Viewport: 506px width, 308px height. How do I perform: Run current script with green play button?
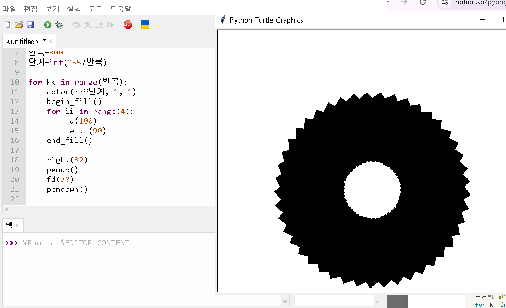click(47, 25)
